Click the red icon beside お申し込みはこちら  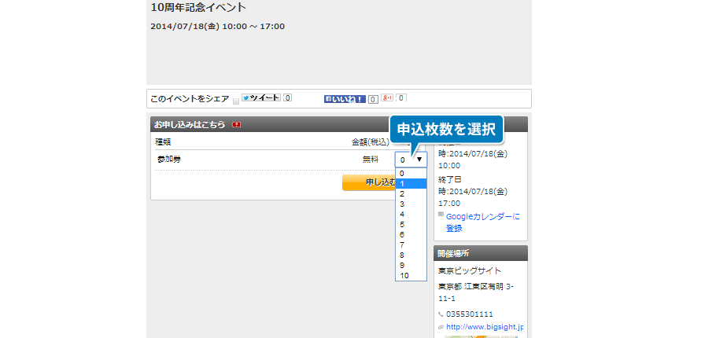(236, 124)
